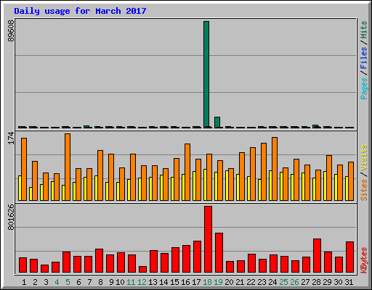Click the 89608 axis value
This screenshot has width=372, height=290.
[11, 30]
